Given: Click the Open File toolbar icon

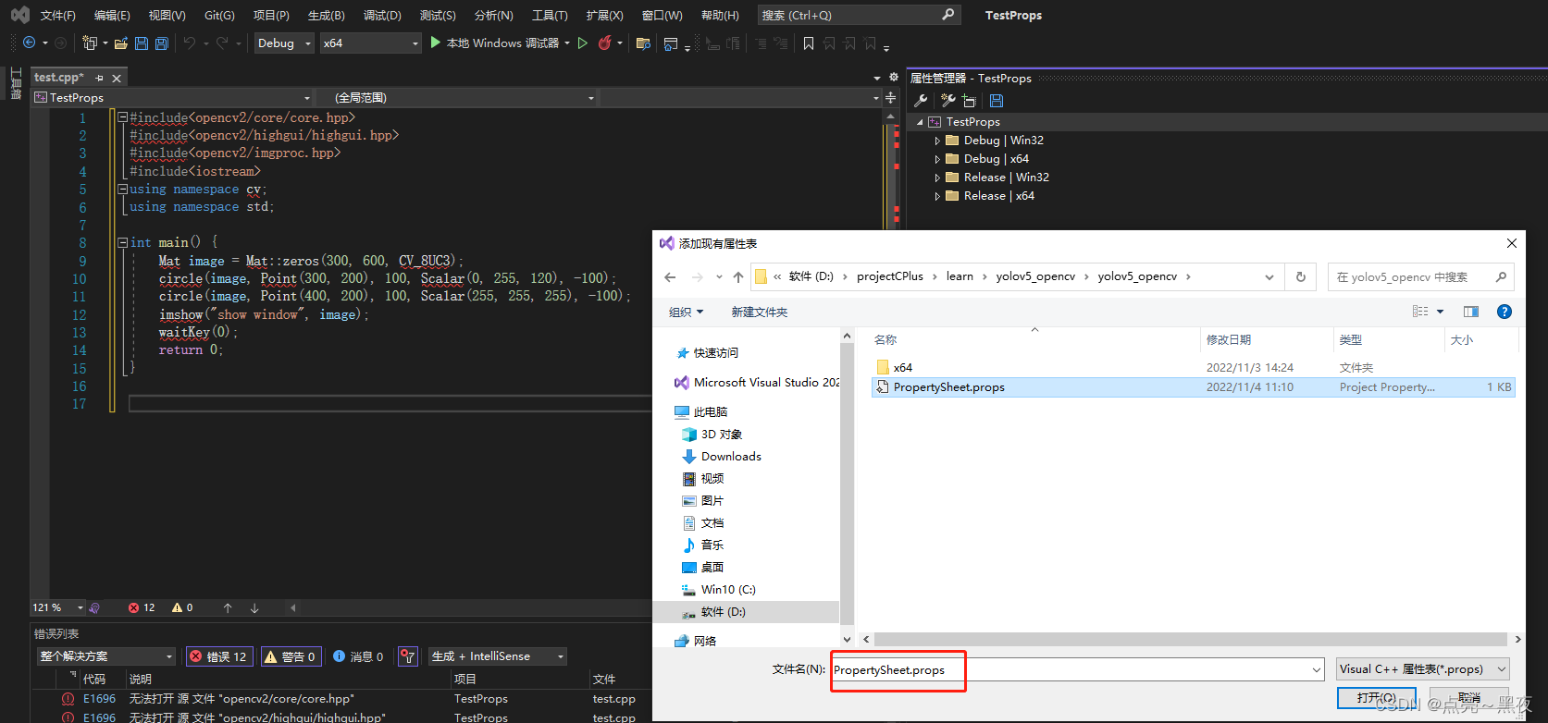Looking at the screenshot, I should click(121, 43).
